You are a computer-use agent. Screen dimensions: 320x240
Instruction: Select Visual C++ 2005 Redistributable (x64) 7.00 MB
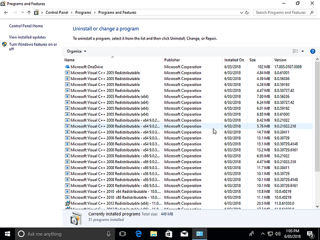[x=188, y=96]
